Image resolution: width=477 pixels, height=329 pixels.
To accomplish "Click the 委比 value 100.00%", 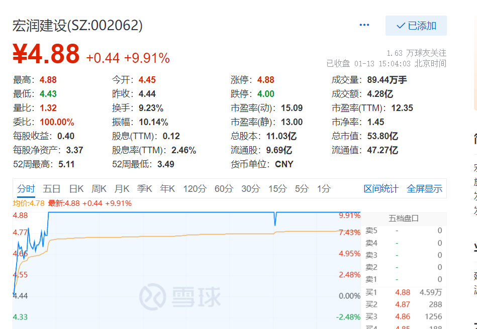I will point(57,122).
